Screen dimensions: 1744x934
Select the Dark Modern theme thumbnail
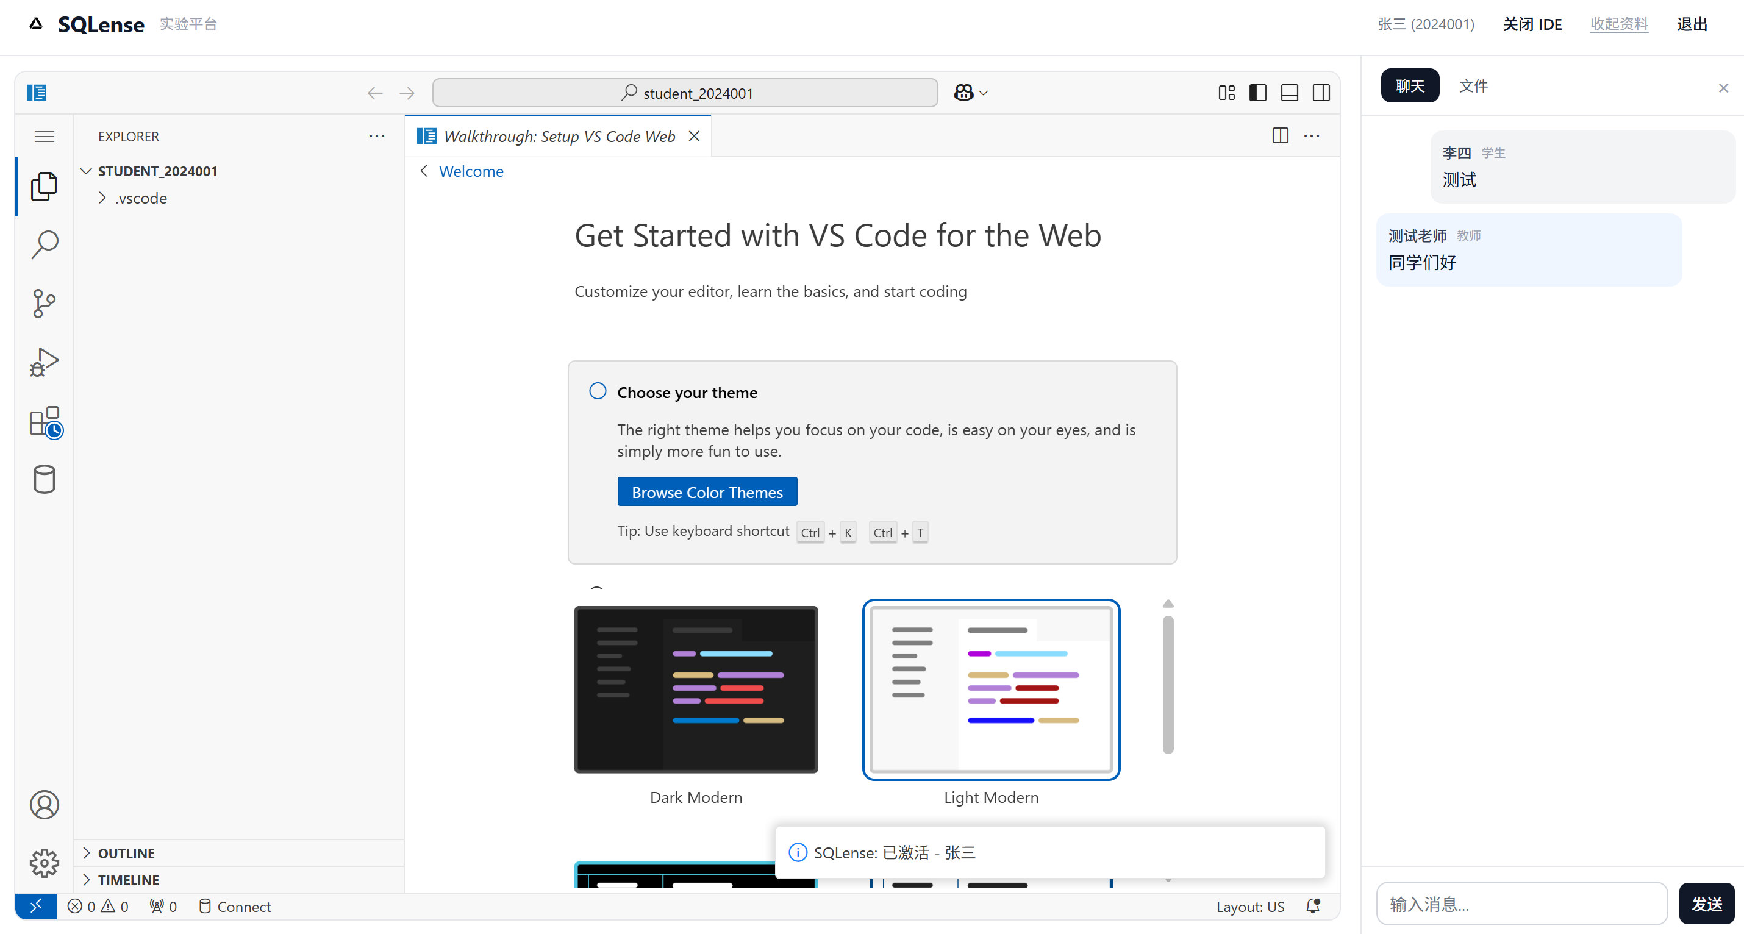(696, 689)
